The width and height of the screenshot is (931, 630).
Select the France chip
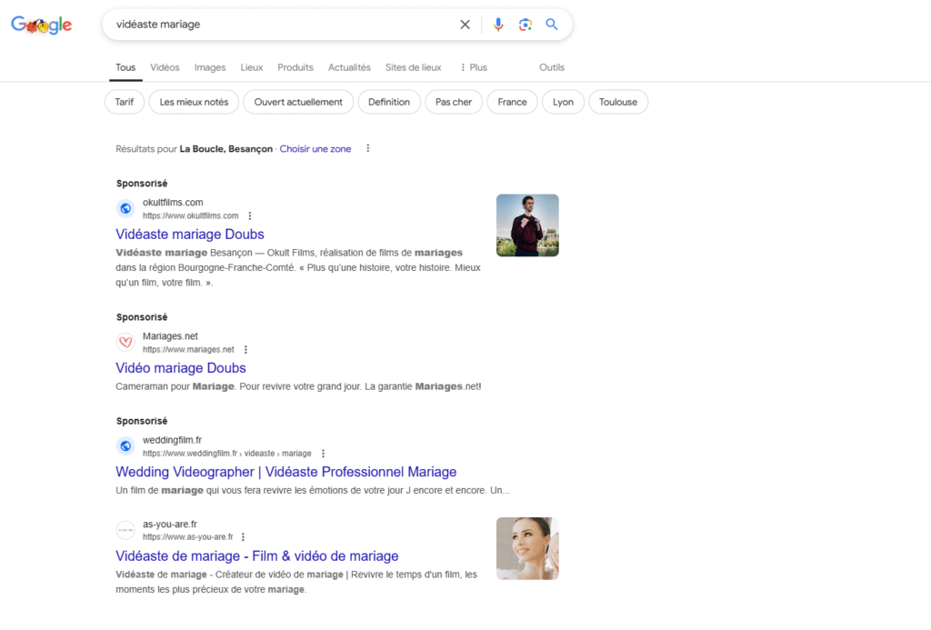[513, 102]
